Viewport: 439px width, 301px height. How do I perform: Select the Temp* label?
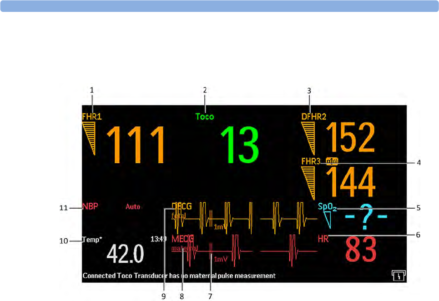click(x=92, y=240)
